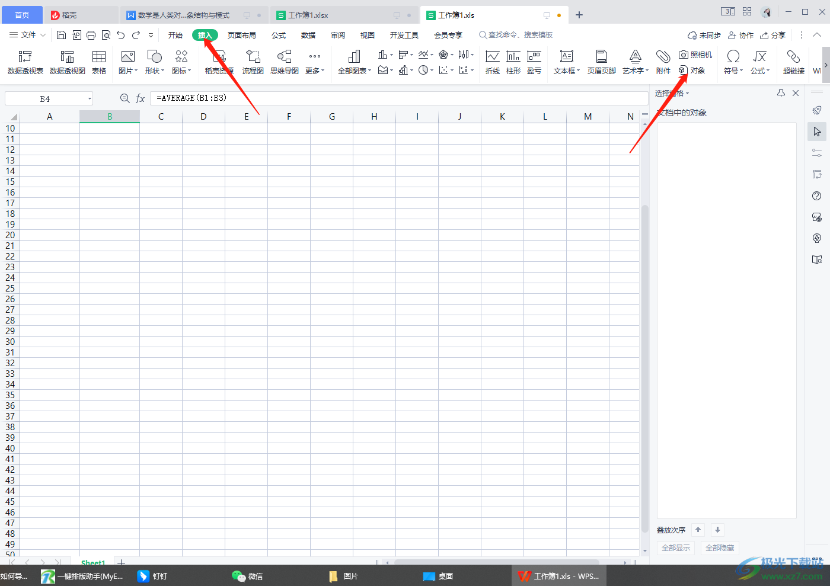Undo the last action

tap(121, 35)
